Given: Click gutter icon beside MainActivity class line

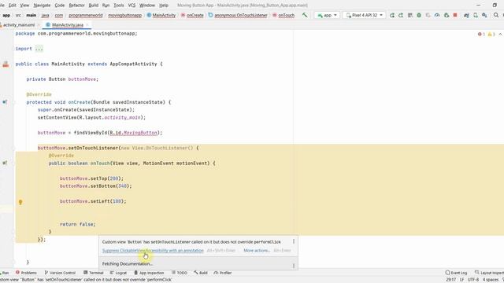Looking at the screenshot, I should [6, 64].
